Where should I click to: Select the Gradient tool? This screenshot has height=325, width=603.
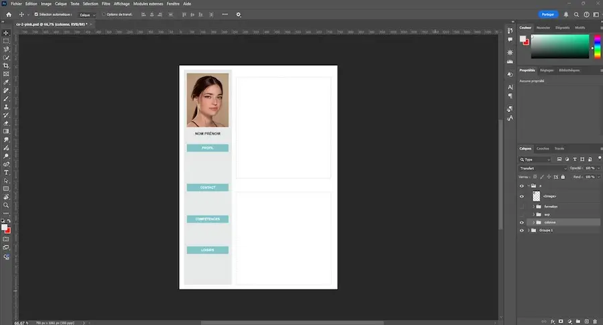pos(6,131)
